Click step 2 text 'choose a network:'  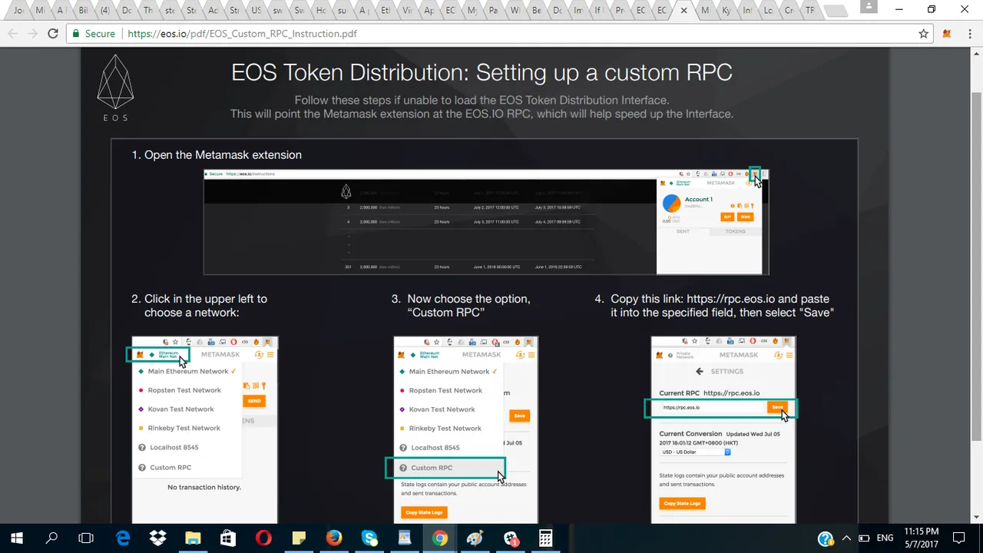coord(192,313)
